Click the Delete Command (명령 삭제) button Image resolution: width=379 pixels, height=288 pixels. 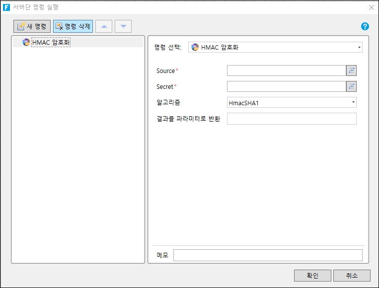pyautogui.click(x=73, y=26)
